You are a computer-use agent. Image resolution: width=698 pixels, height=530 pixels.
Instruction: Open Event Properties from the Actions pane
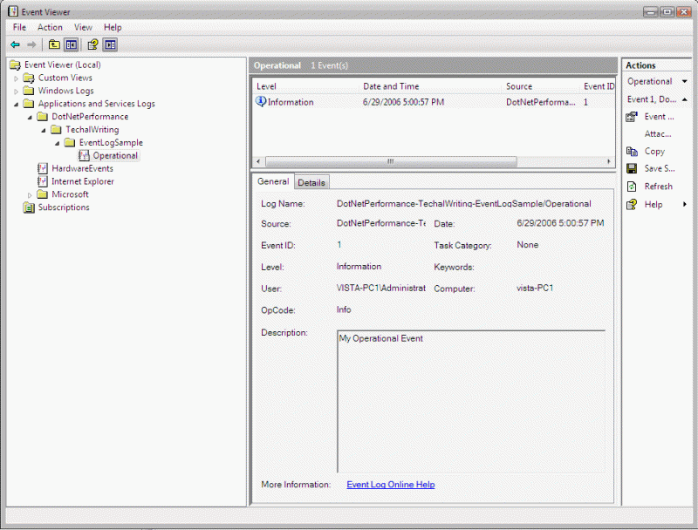659,116
